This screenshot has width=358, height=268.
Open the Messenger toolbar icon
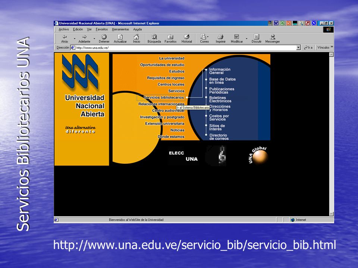272,37
